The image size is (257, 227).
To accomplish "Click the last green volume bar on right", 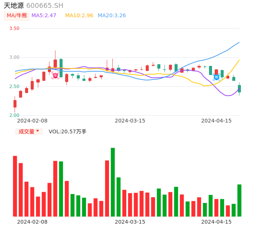I will [x=239, y=200].
